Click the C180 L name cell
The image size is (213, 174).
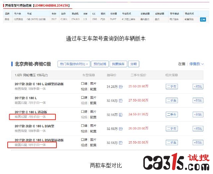[x=64, y=19]
